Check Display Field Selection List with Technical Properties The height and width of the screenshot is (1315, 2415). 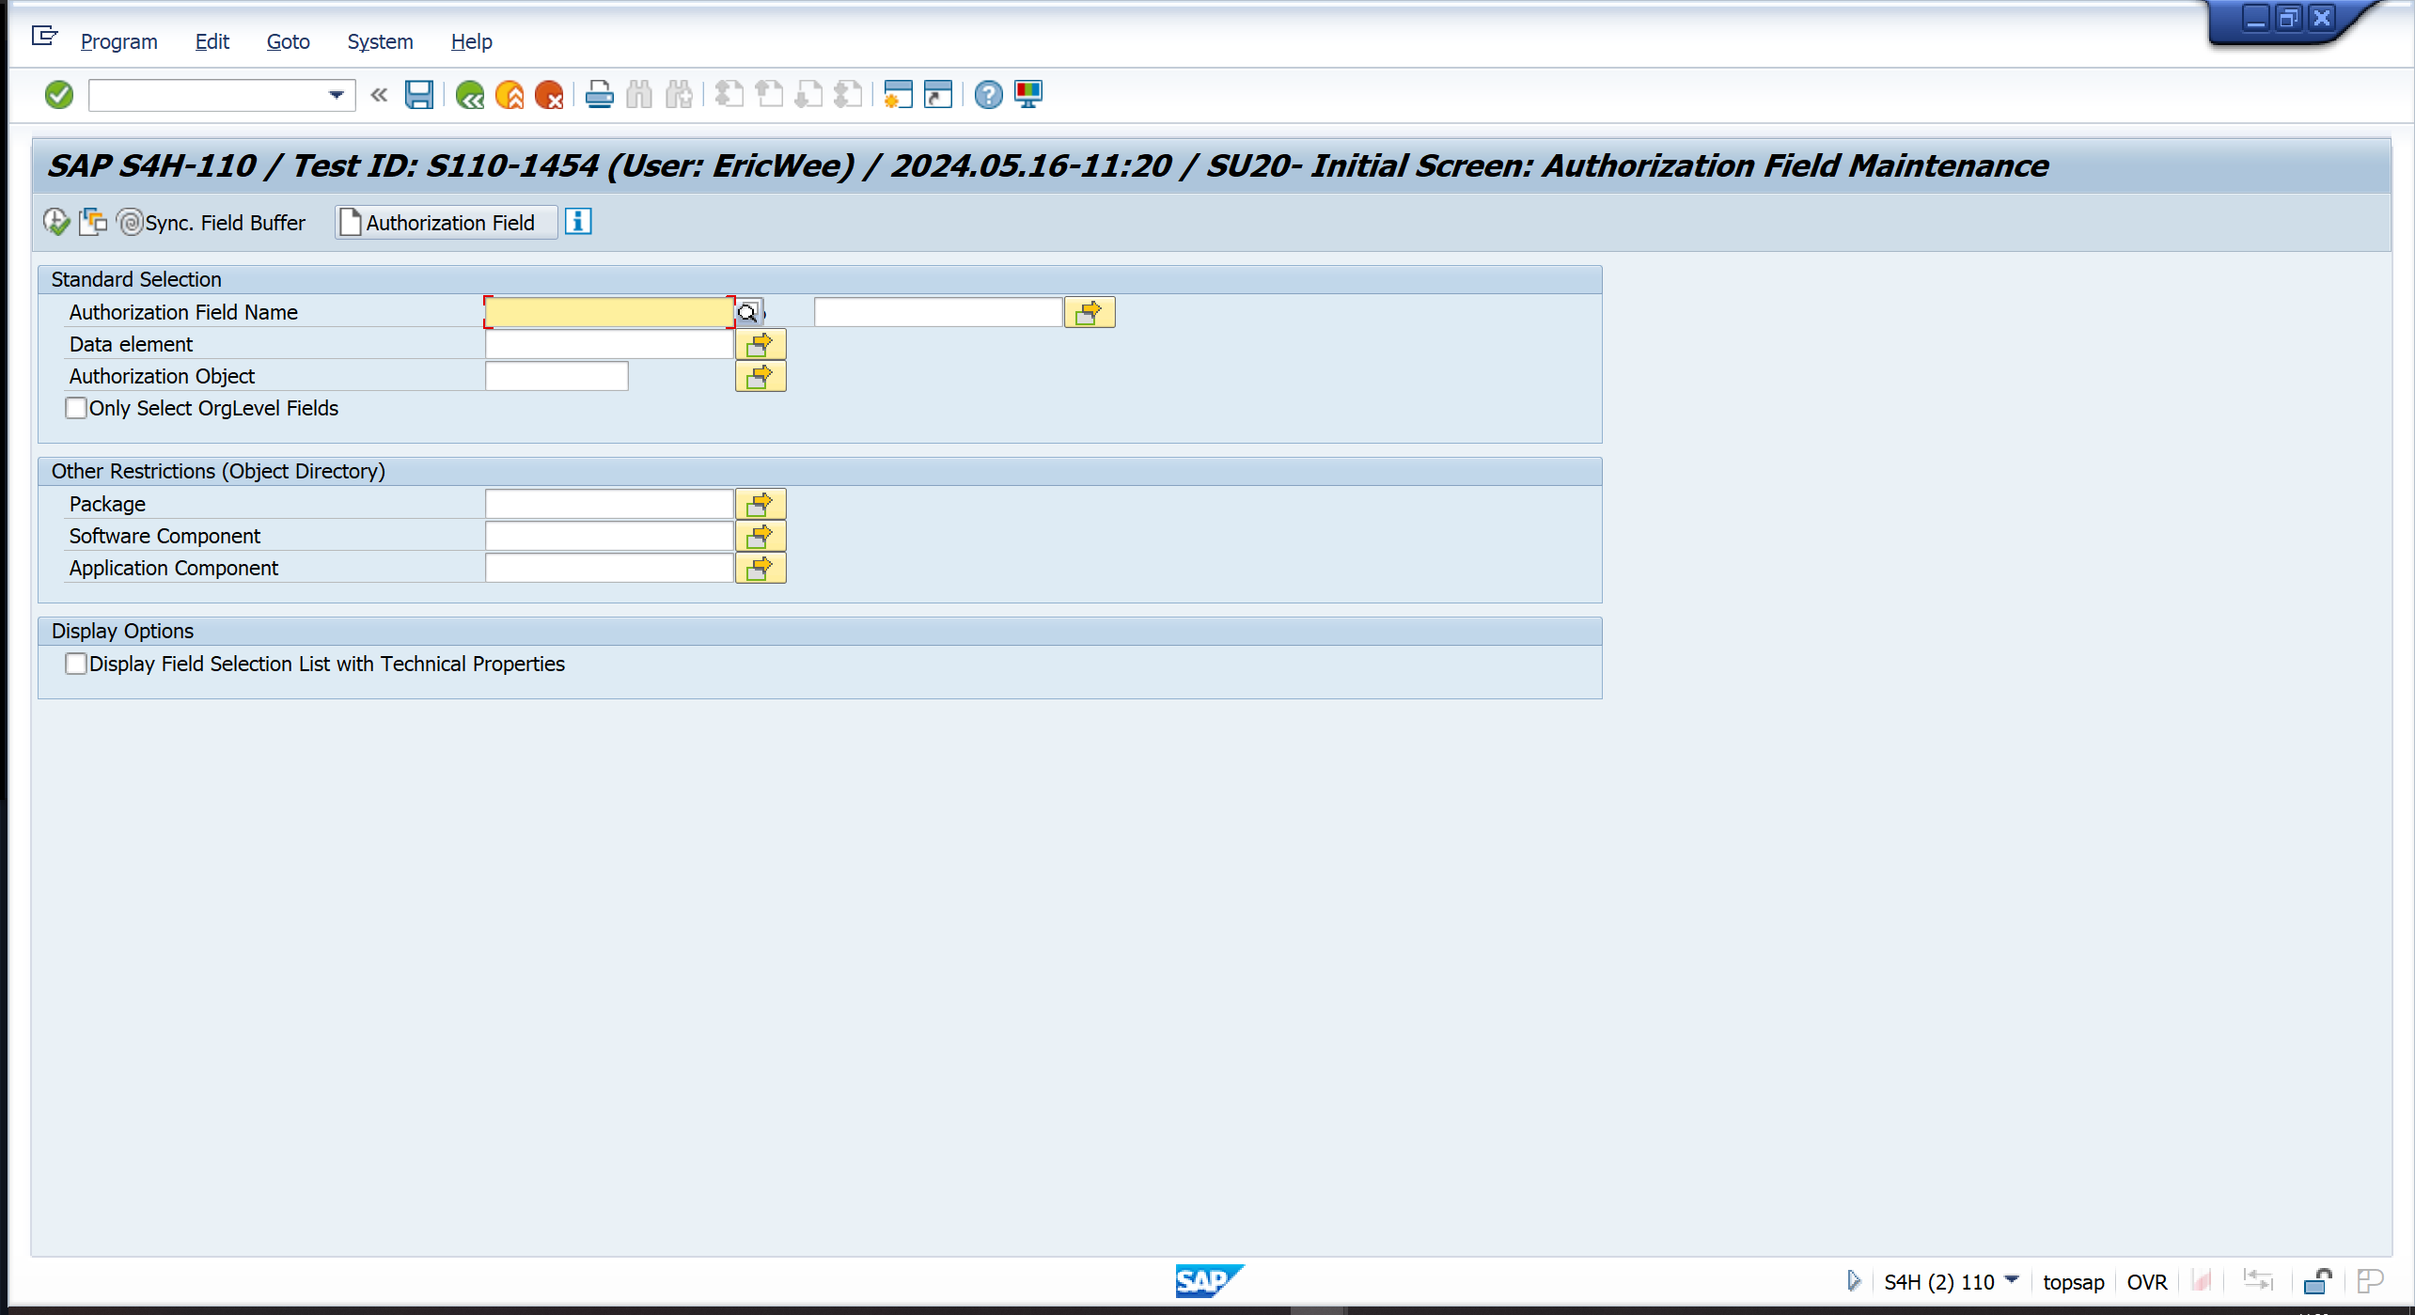[76, 664]
